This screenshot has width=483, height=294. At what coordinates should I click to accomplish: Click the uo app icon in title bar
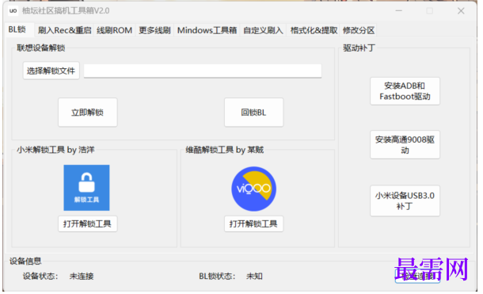[x=13, y=11]
